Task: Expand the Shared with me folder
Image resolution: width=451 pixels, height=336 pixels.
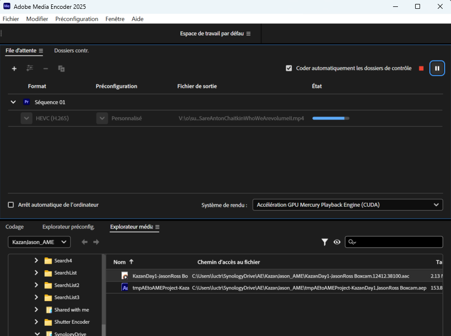Action: click(x=36, y=309)
